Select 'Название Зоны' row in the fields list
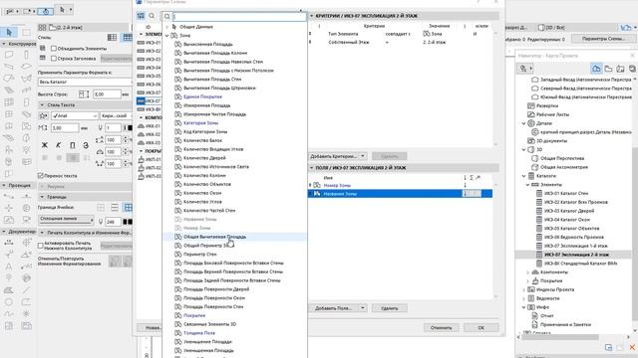This screenshot has height=358, width=638. point(400,194)
